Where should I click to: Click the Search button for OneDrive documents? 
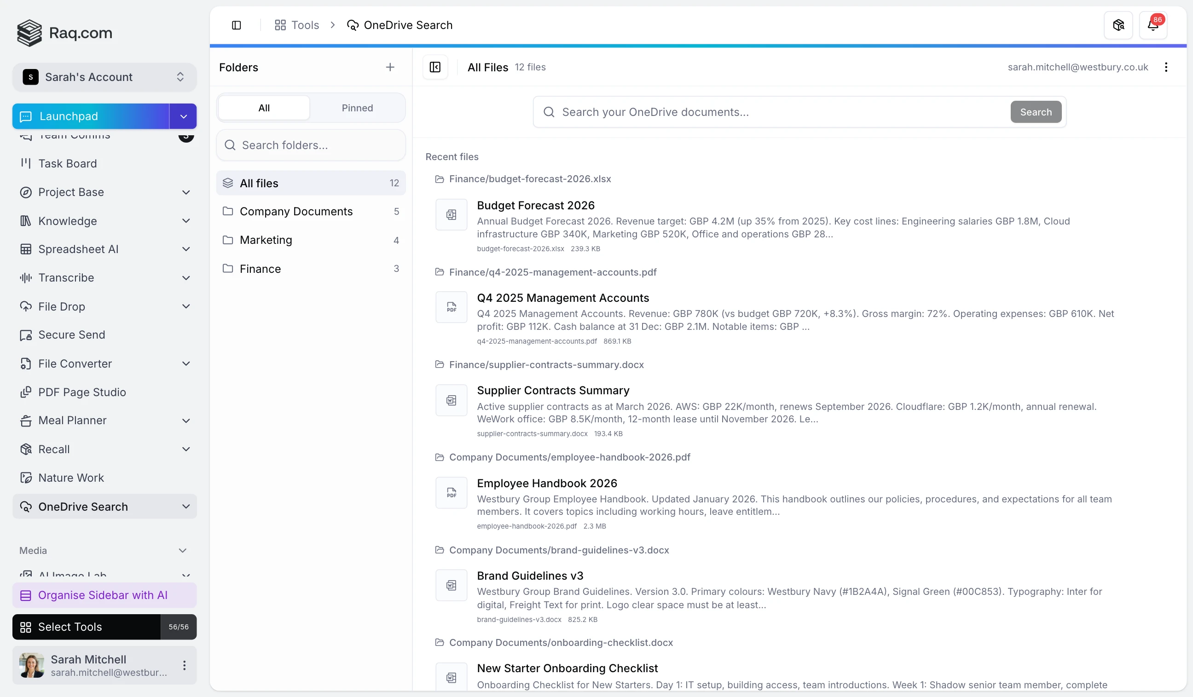1035,112
